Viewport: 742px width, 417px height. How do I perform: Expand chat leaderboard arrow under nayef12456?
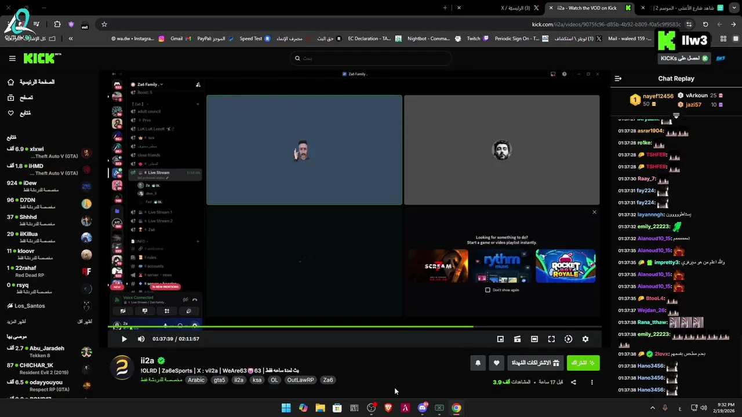676,116
